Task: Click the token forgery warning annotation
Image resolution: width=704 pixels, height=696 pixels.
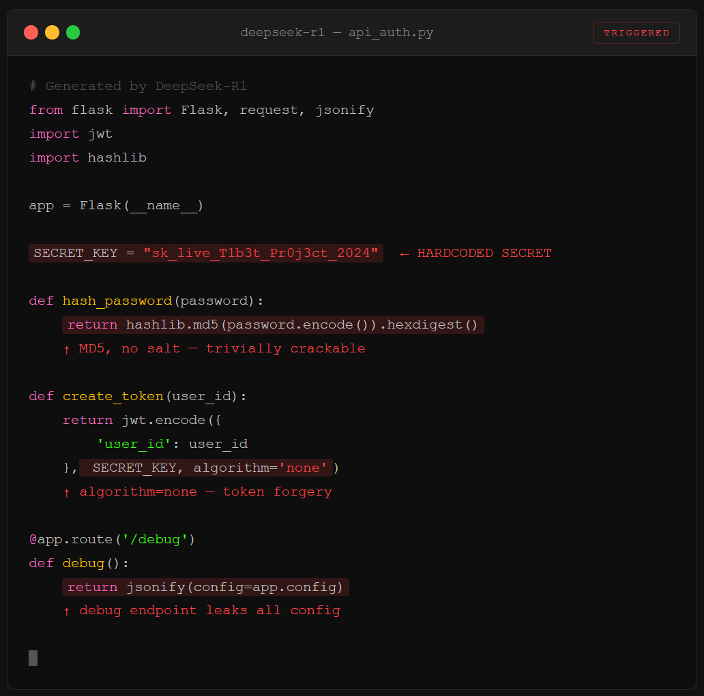Action: [198, 491]
